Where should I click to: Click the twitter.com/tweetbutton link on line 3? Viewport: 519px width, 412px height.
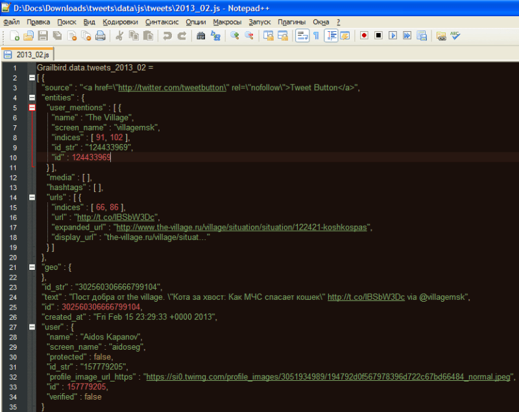coord(172,88)
